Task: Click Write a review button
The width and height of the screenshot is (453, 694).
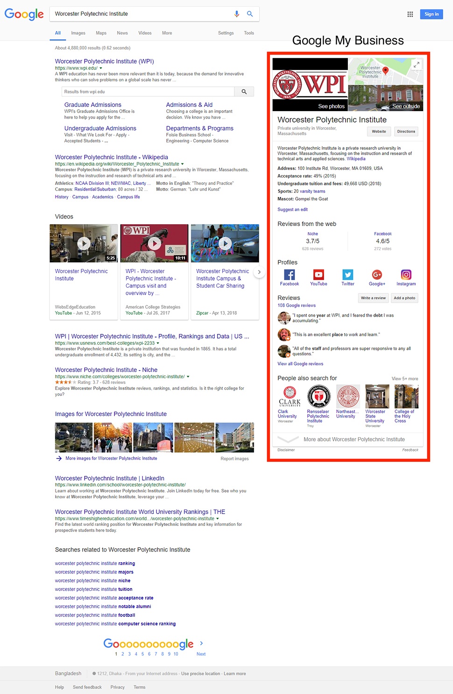Action: [x=373, y=298]
